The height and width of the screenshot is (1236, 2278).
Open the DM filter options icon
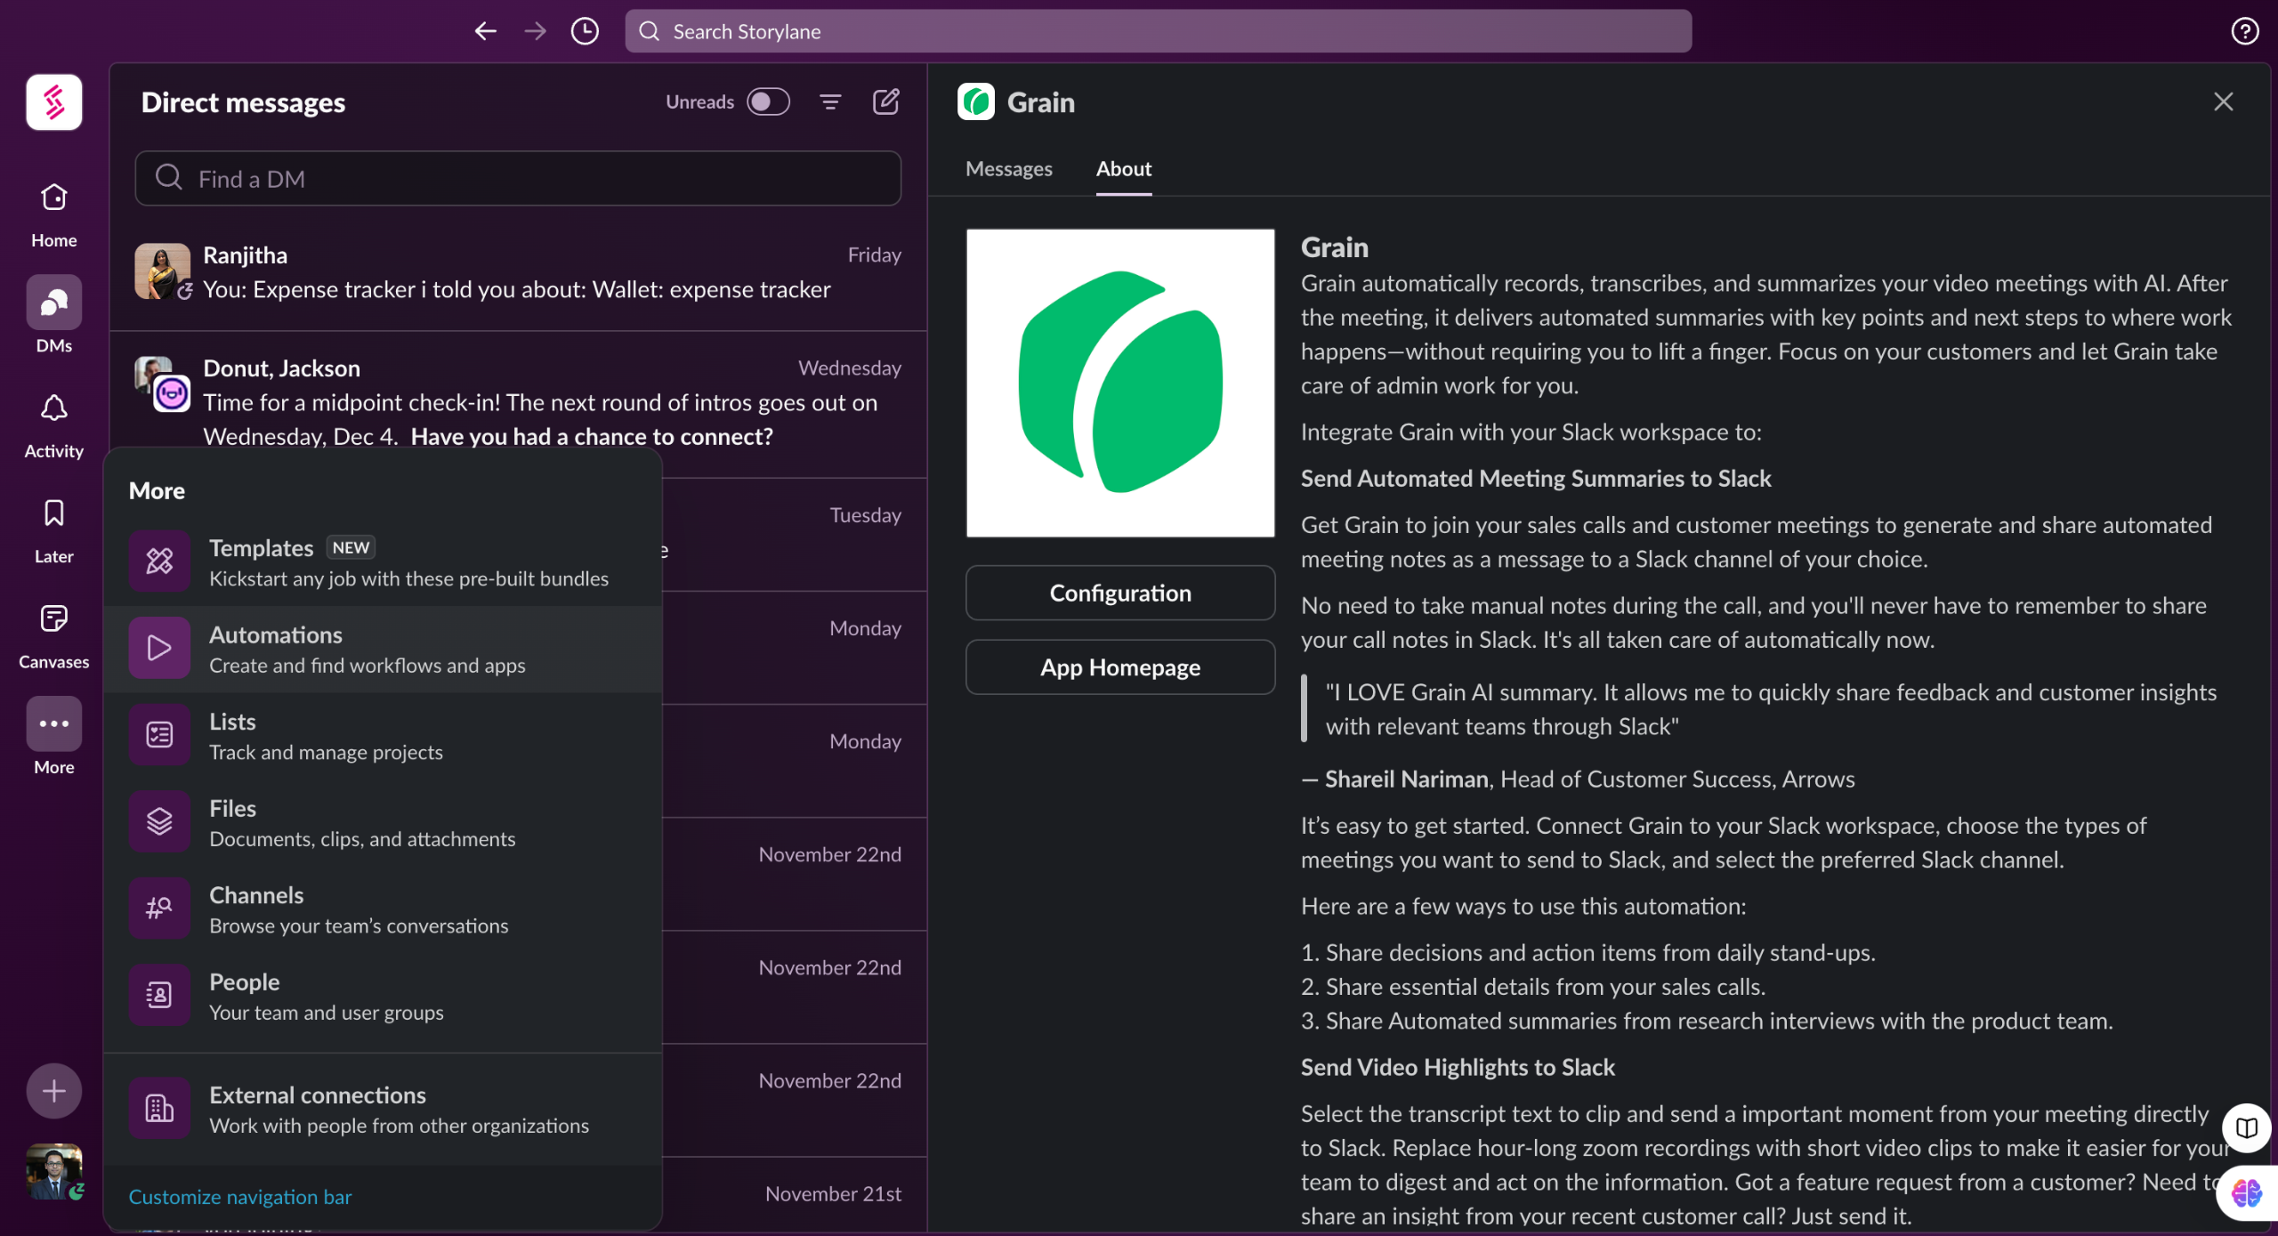pos(829,101)
